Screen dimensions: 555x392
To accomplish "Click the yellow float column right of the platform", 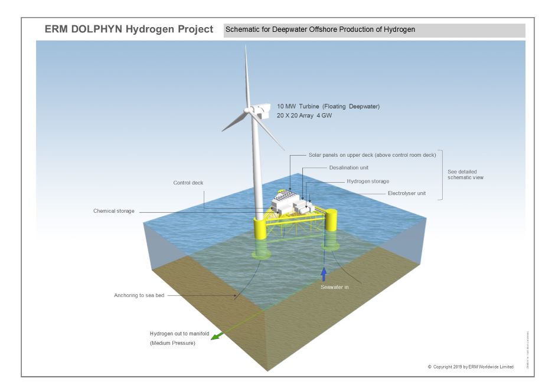I will (x=331, y=219).
